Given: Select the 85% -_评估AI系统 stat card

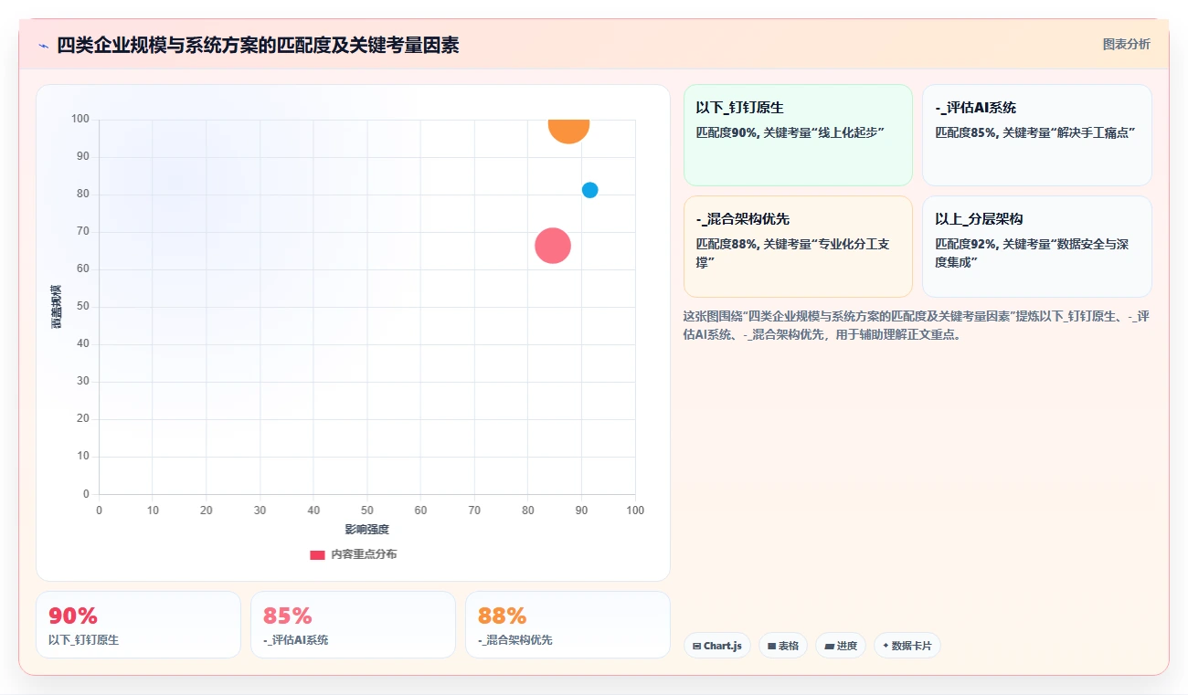Looking at the screenshot, I should pos(353,625).
